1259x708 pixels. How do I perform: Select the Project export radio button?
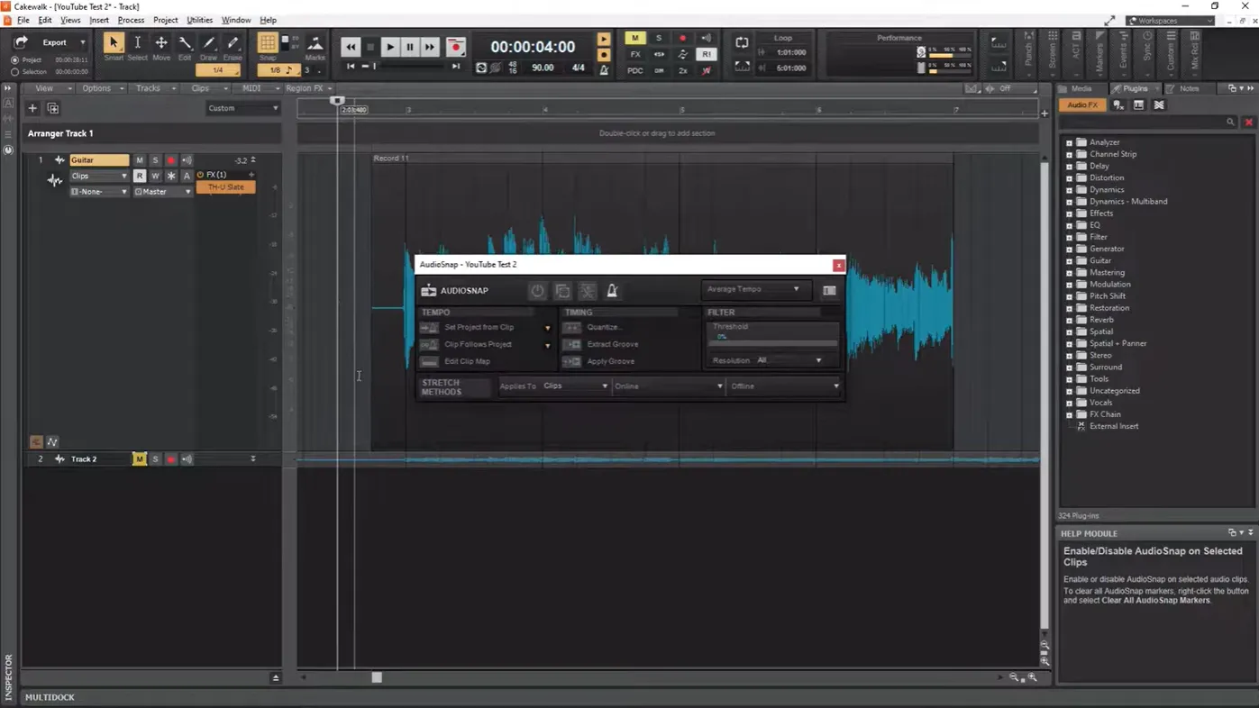(x=14, y=60)
